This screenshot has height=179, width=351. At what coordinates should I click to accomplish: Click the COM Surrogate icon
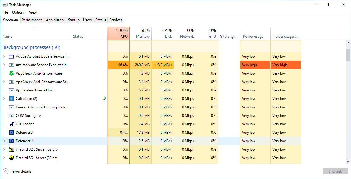pyautogui.click(x=11, y=116)
